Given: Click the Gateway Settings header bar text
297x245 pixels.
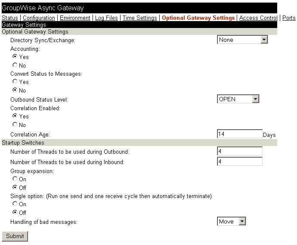Looking at the screenshot, I should point(24,25).
